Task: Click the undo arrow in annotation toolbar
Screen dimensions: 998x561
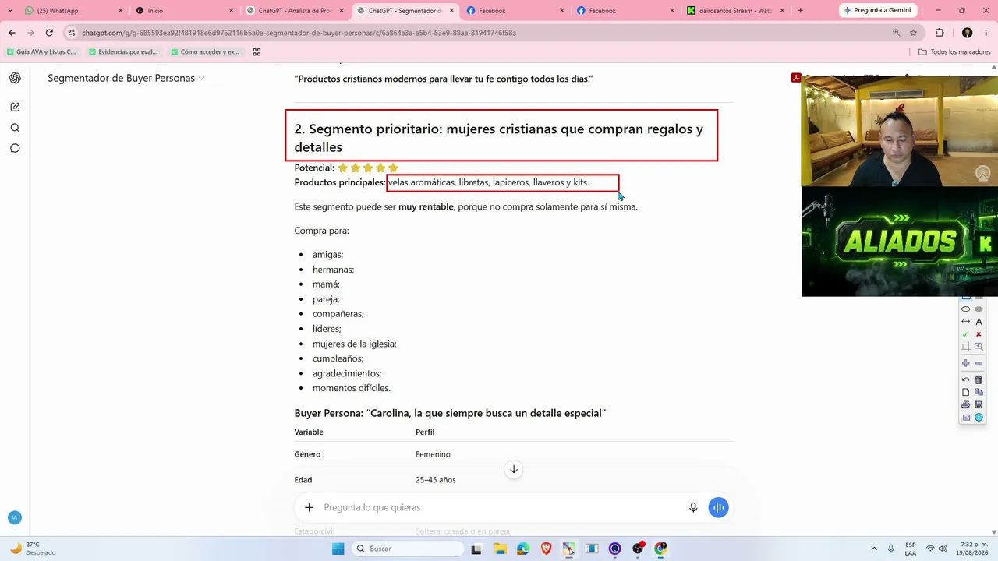Action: [965, 379]
